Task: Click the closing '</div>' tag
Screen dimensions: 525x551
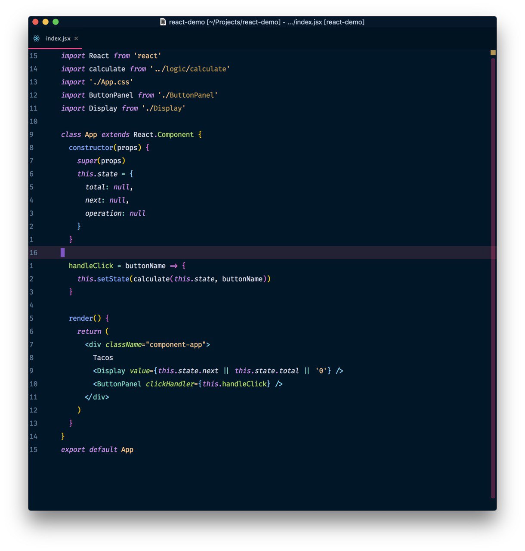Action: (x=97, y=397)
